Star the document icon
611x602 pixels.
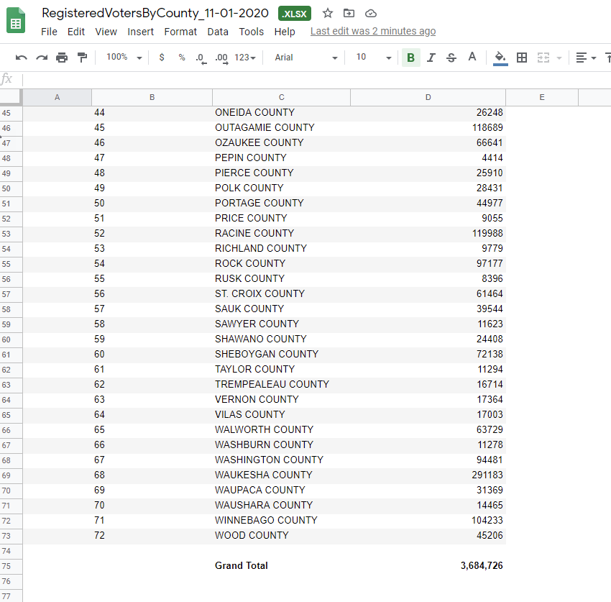328,13
